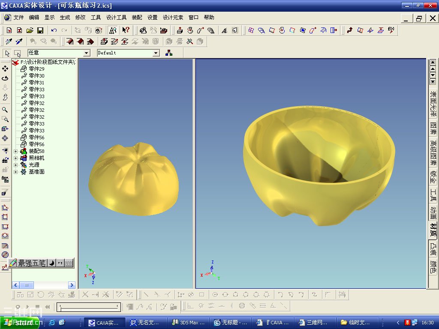The height and width of the screenshot is (329, 439).
Task: Open the 图素 catalog tab
Action: [x=433, y=129]
